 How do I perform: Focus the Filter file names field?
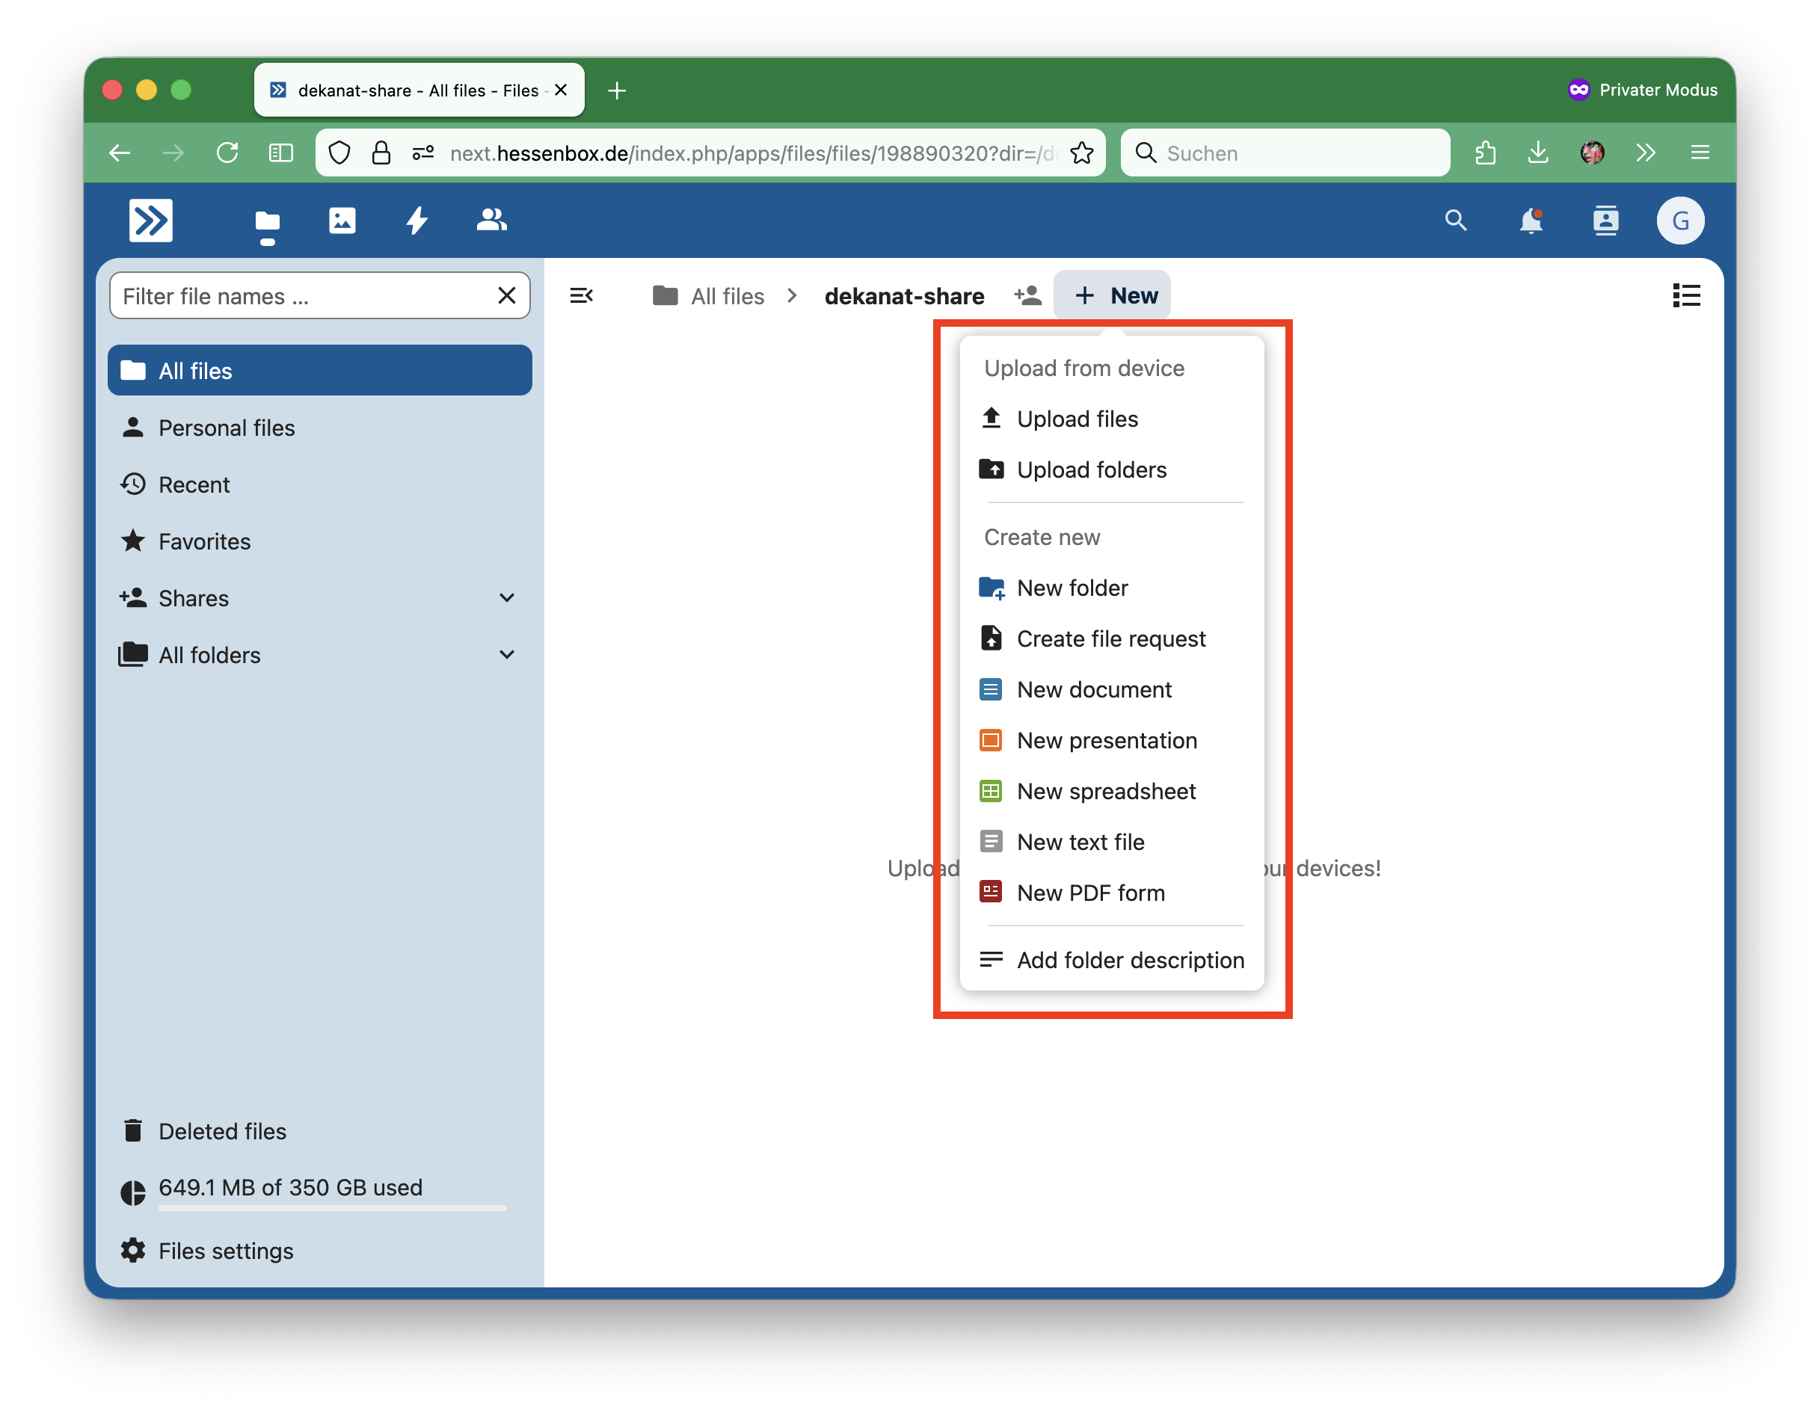303,296
